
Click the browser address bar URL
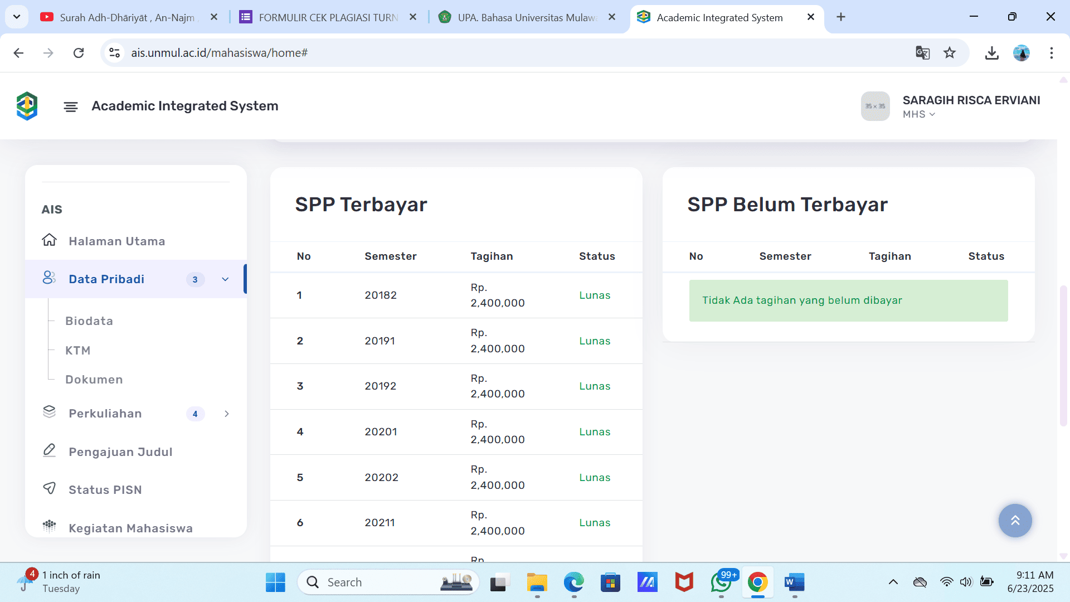click(220, 53)
